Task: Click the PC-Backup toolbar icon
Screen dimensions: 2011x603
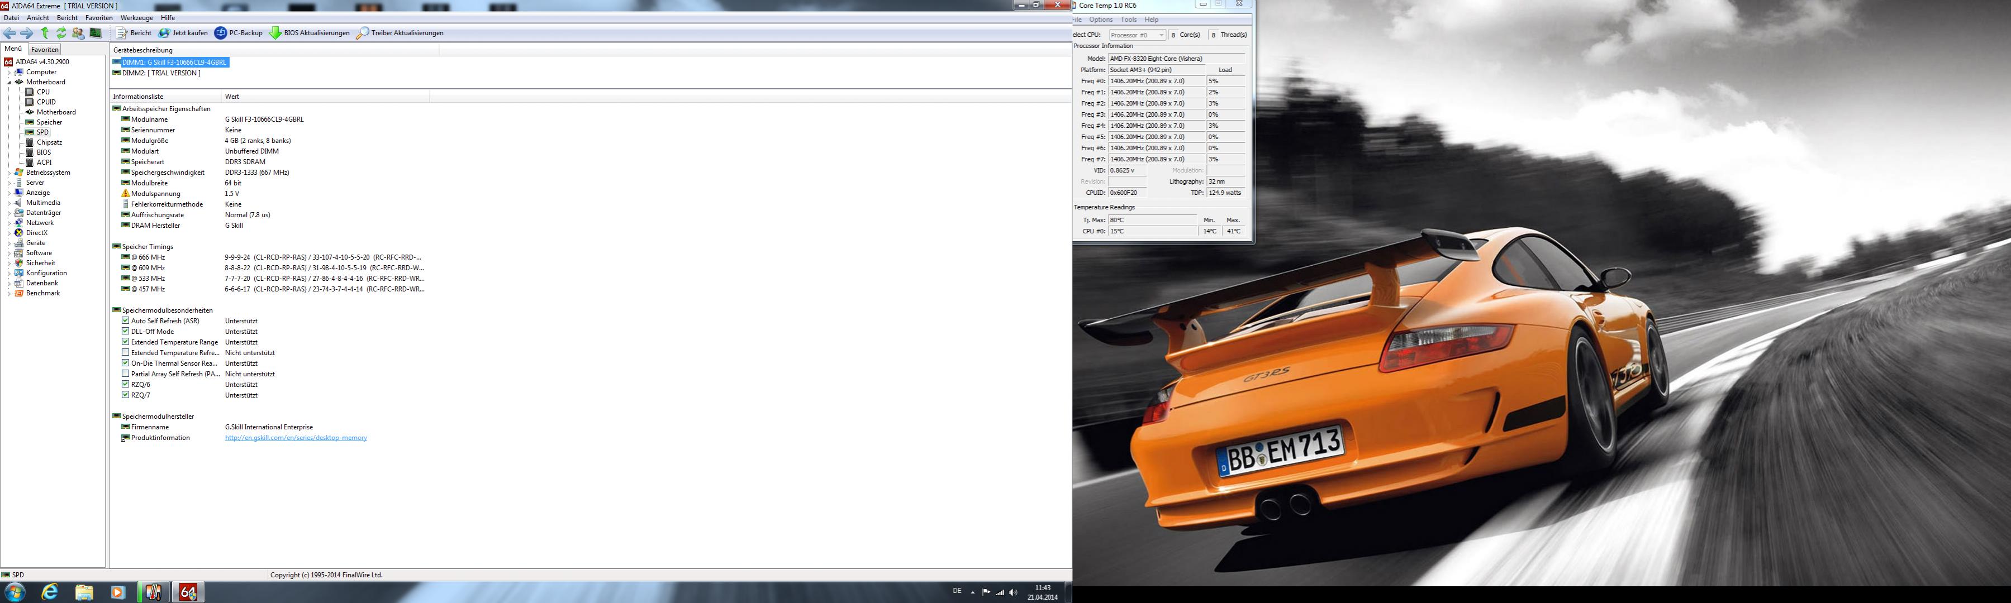Action: click(221, 33)
